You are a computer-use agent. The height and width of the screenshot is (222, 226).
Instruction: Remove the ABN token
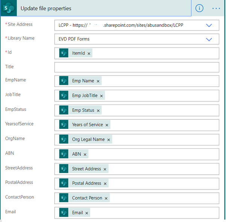[85, 155]
